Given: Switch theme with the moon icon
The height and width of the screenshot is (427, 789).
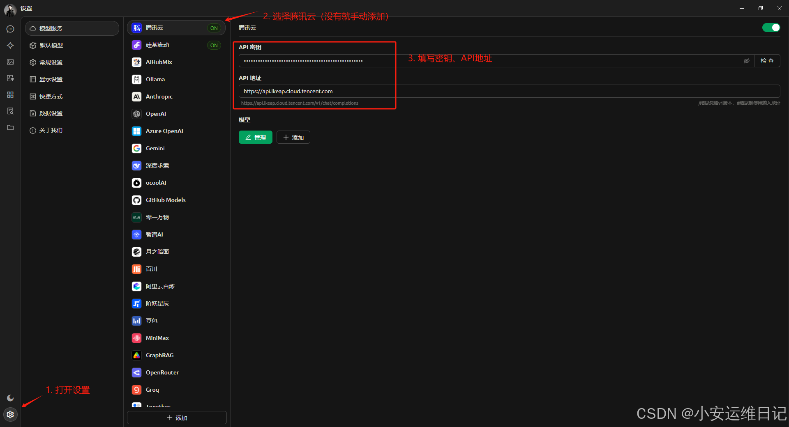Looking at the screenshot, I should (x=10, y=398).
